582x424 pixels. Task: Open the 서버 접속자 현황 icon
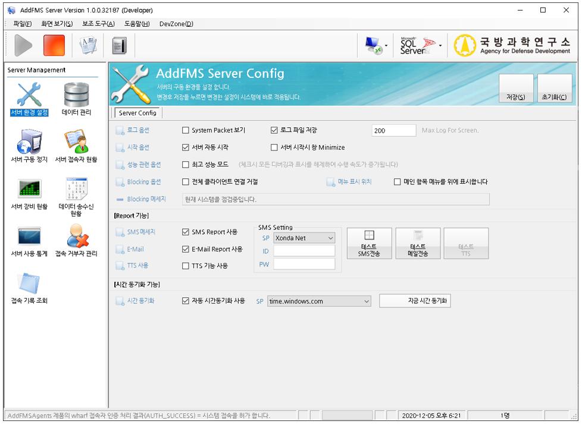(76, 142)
